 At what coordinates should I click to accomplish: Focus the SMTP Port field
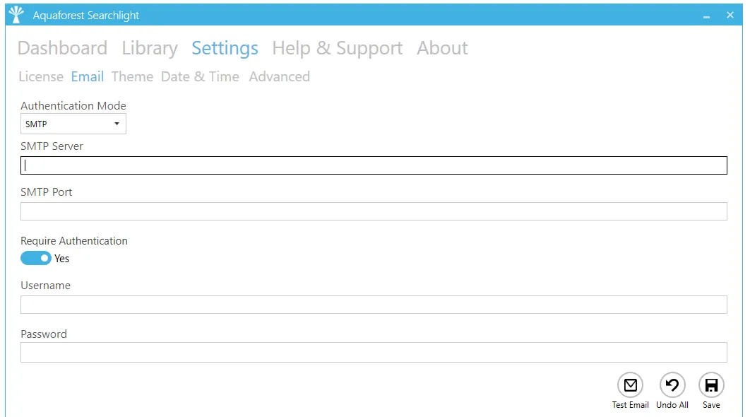(x=374, y=211)
